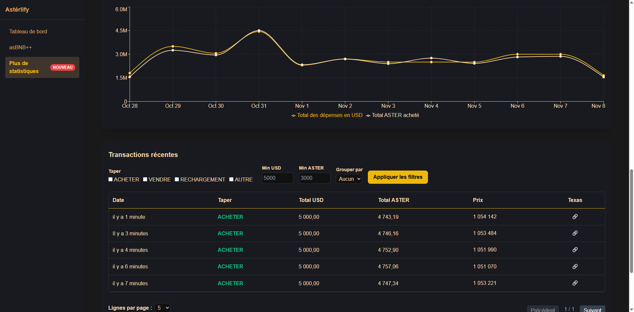Image resolution: width=634 pixels, height=312 pixels.
Task: Open Plus de statistiques page
Action: (42, 67)
